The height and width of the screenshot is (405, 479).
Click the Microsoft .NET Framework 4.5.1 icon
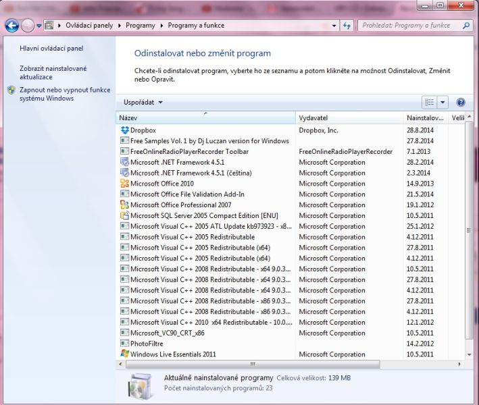pos(124,162)
